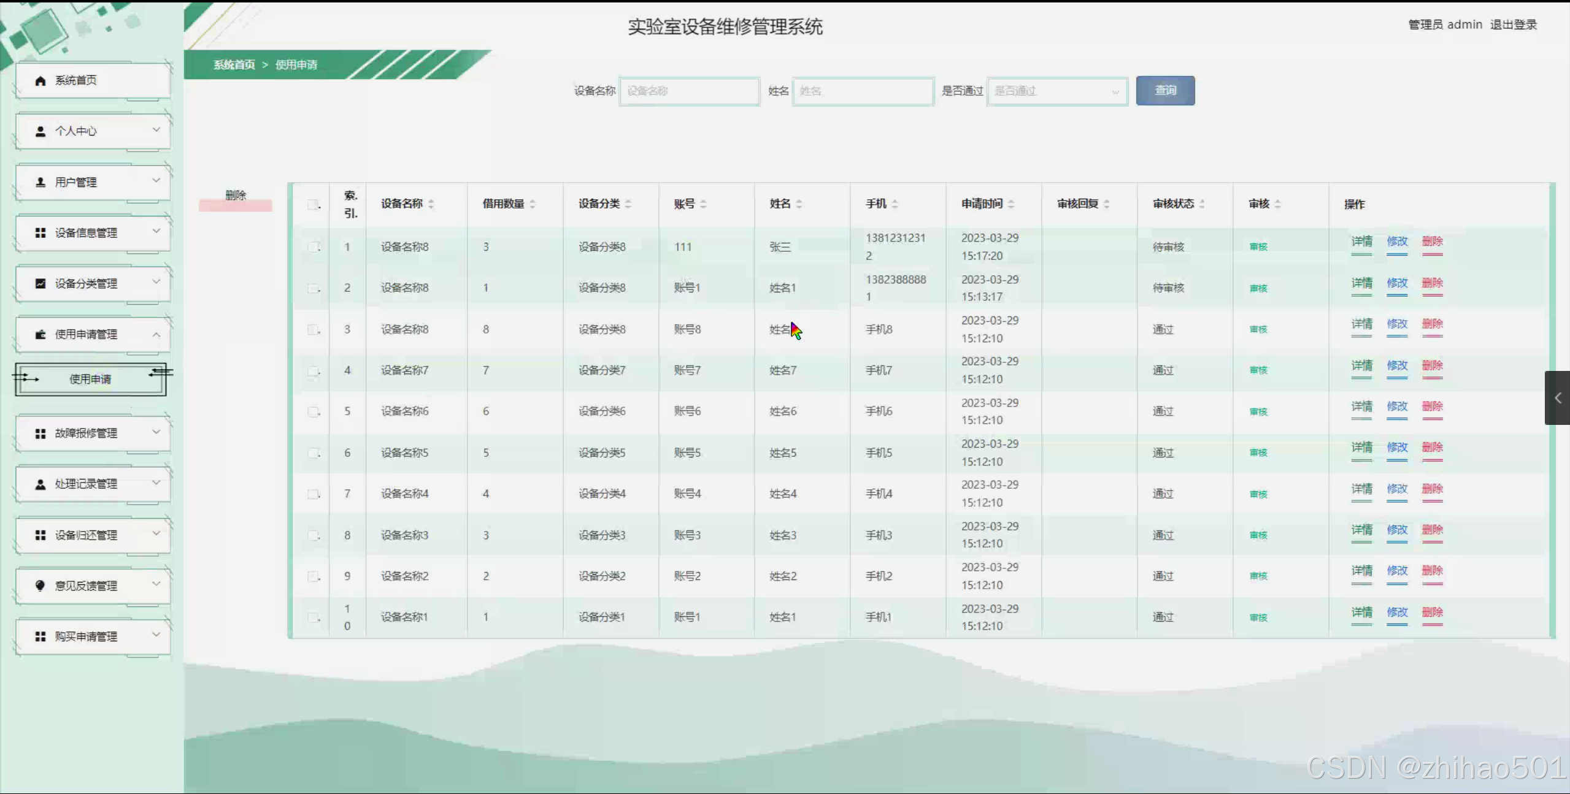Check the select-all checkbox in table header
This screenshot has width=1570, height=794.
tap(314, 204)
